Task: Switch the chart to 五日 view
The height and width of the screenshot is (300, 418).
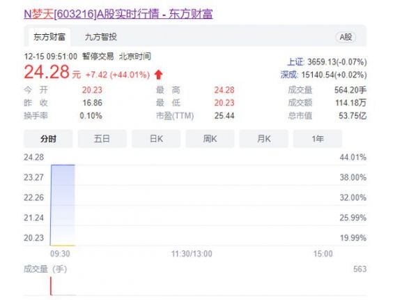Action: tap(102, 139)
